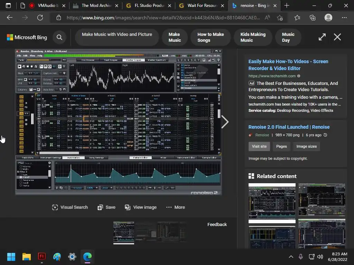Add this page to favorites star icon
Viewport: 354px width, 265px height.
(x=280, y=18)
